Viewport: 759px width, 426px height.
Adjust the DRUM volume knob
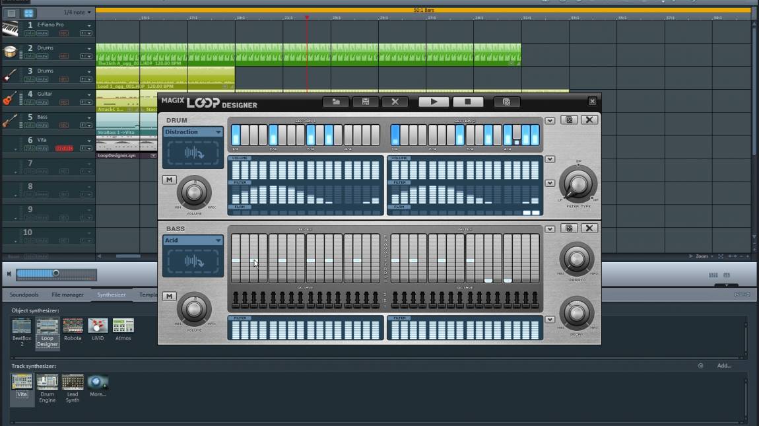point(194,192)
